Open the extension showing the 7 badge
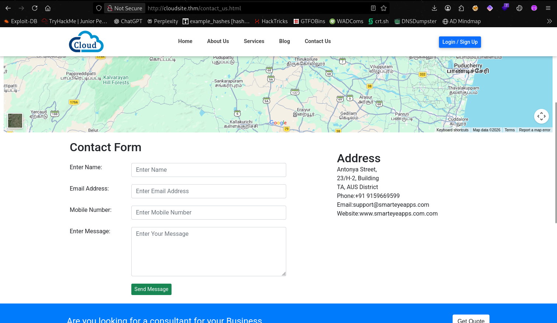 click(x=505, y=8)
